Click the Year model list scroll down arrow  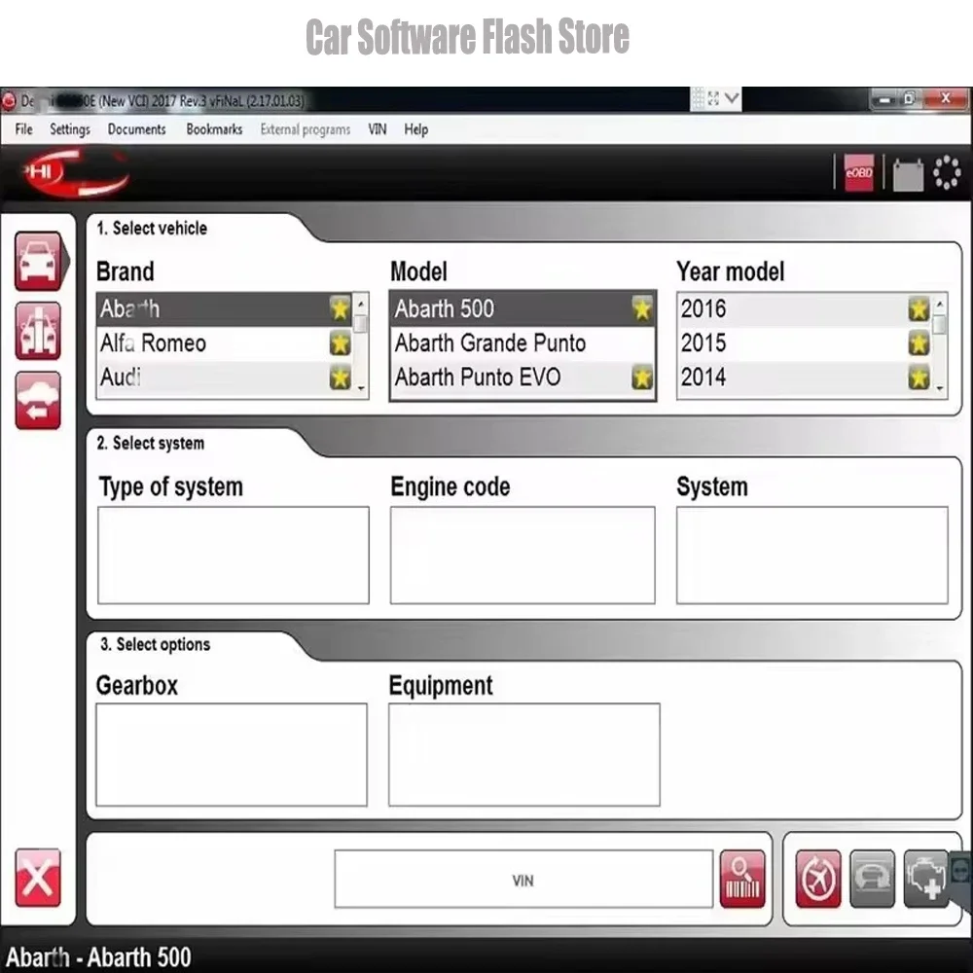tap(940, 388)
